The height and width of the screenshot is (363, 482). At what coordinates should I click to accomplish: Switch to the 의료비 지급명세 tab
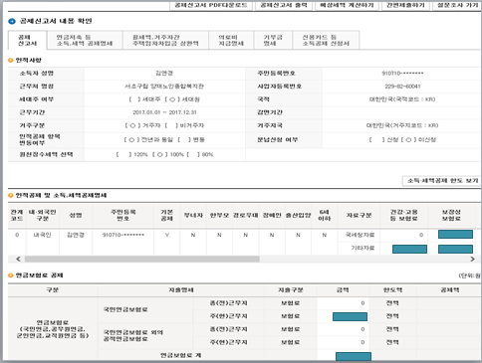231,40
